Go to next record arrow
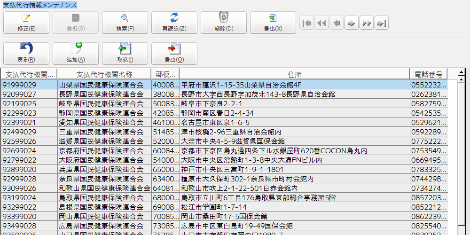 (352, 23)
